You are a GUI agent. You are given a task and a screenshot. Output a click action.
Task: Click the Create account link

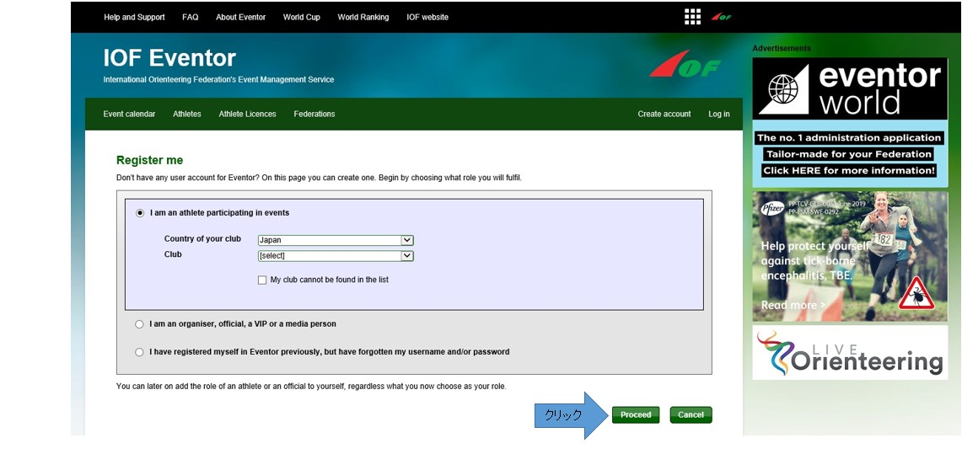(664, 114)
